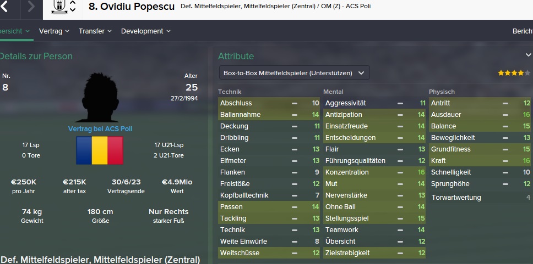Image resolution: width=533 pixels, height=264 pixels.
Task: Open the Vertrag menu
Action: (x=54, y=31)
